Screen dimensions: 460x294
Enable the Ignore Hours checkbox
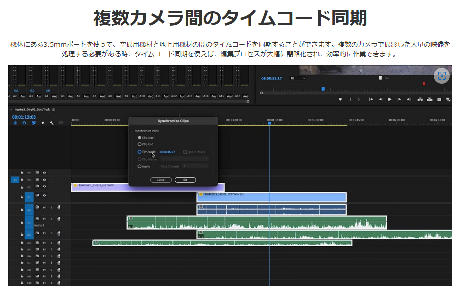point(185,152)
